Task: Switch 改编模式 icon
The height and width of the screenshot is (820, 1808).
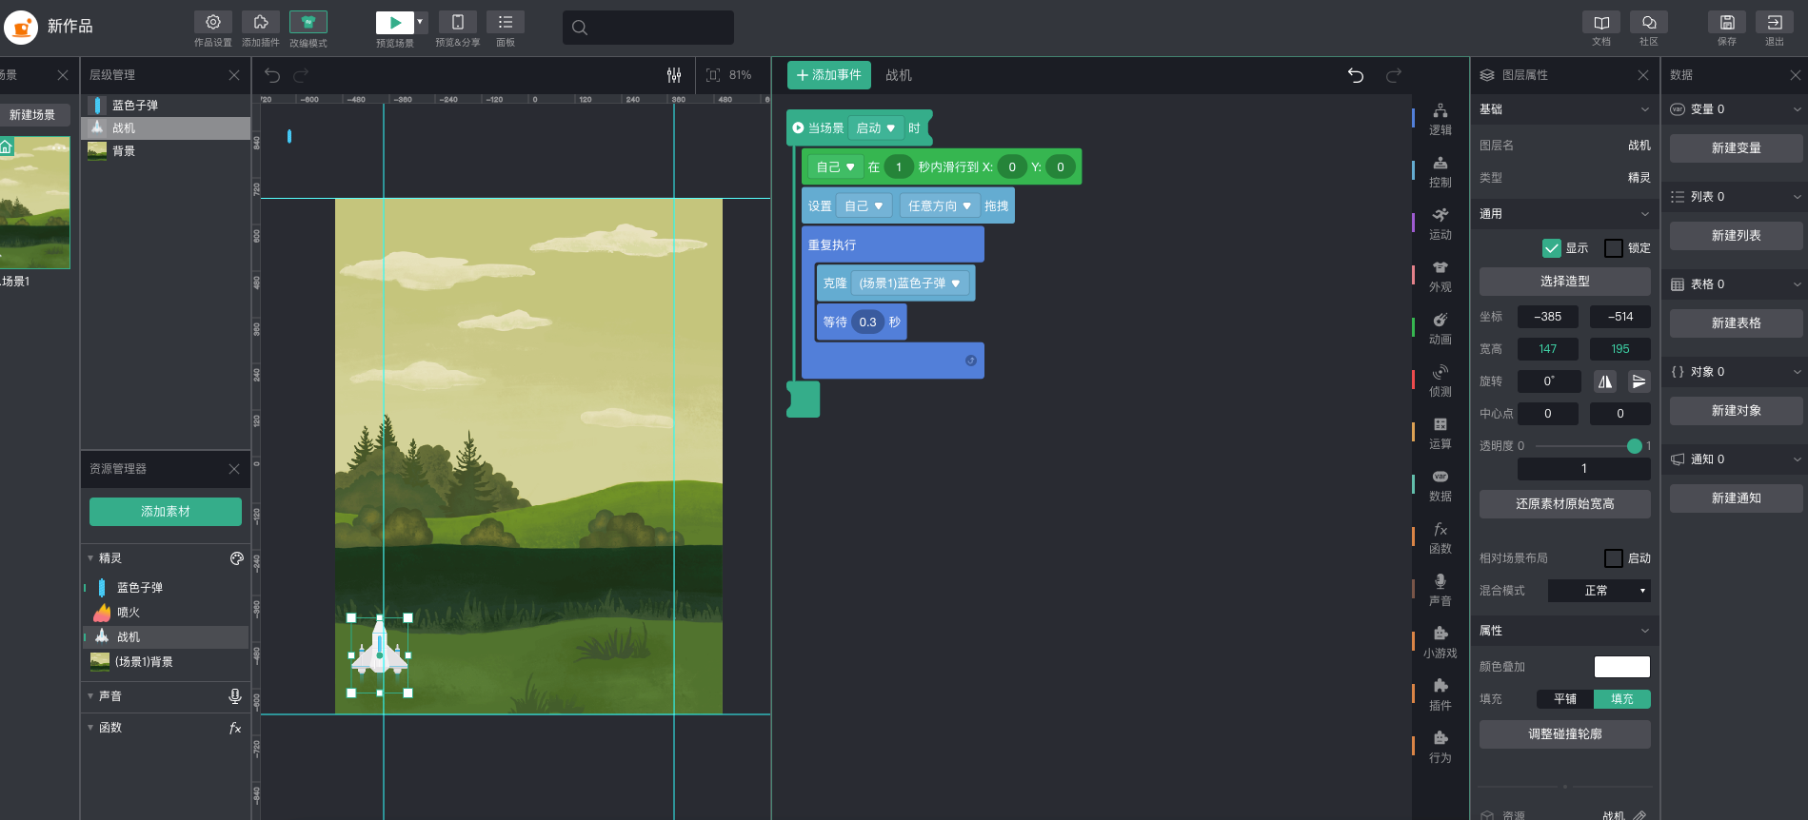Action: point(308,22)
